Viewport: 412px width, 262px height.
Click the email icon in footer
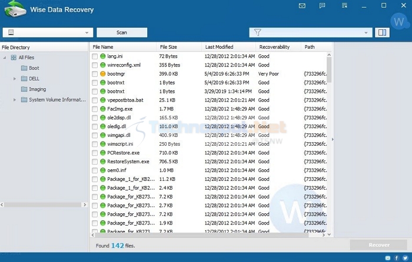coord(388,258)
